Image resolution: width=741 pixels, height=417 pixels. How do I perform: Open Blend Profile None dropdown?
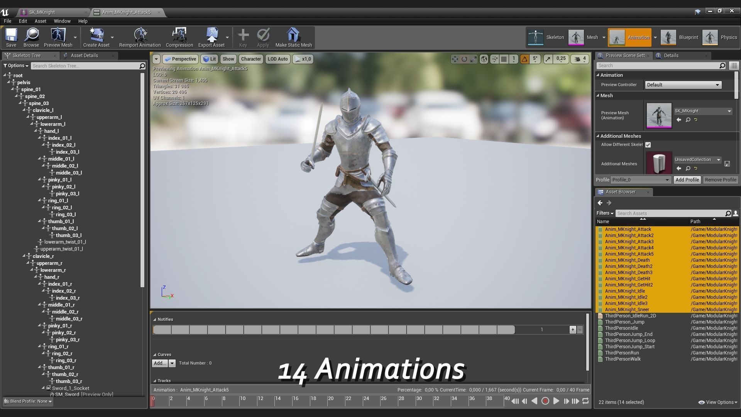(28, 402)
